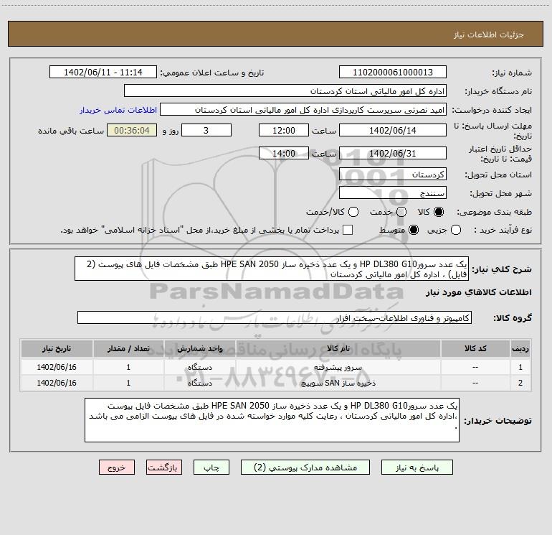Click the announcement date field 1402/06/11 - 11:14
552x535 pixels.
(x=103, y=73)
